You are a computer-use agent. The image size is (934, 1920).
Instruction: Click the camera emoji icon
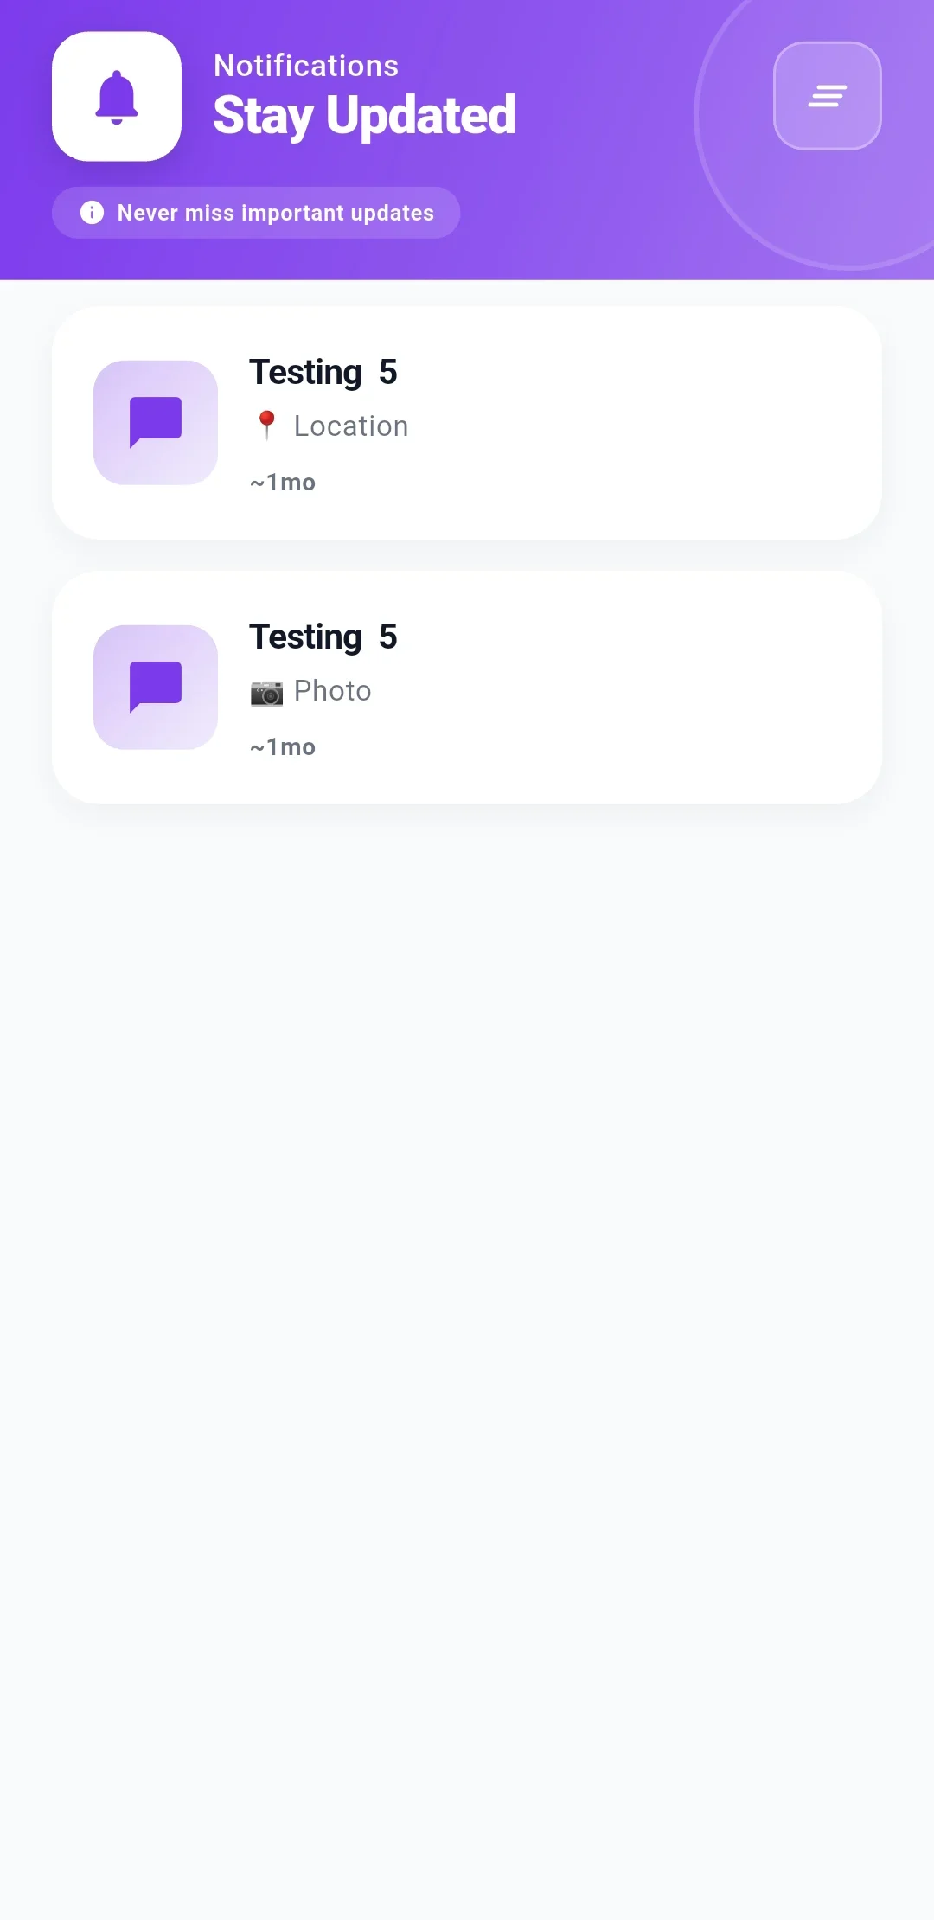tap(266, 692)
